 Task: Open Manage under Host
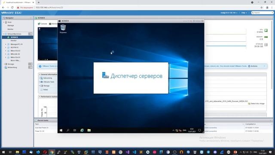pyautogui.click(x=10, y=26)
